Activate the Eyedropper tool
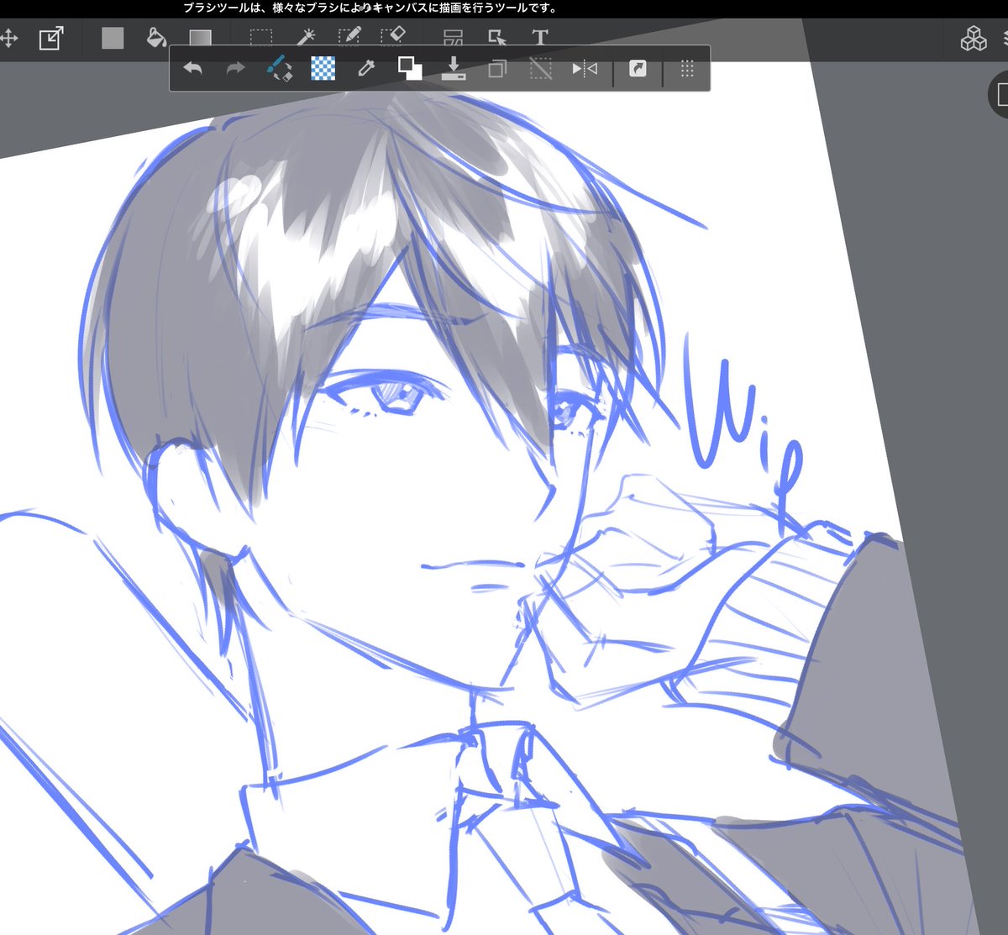The height and width of the screenshot is (935, 1008). pos(366,69)
